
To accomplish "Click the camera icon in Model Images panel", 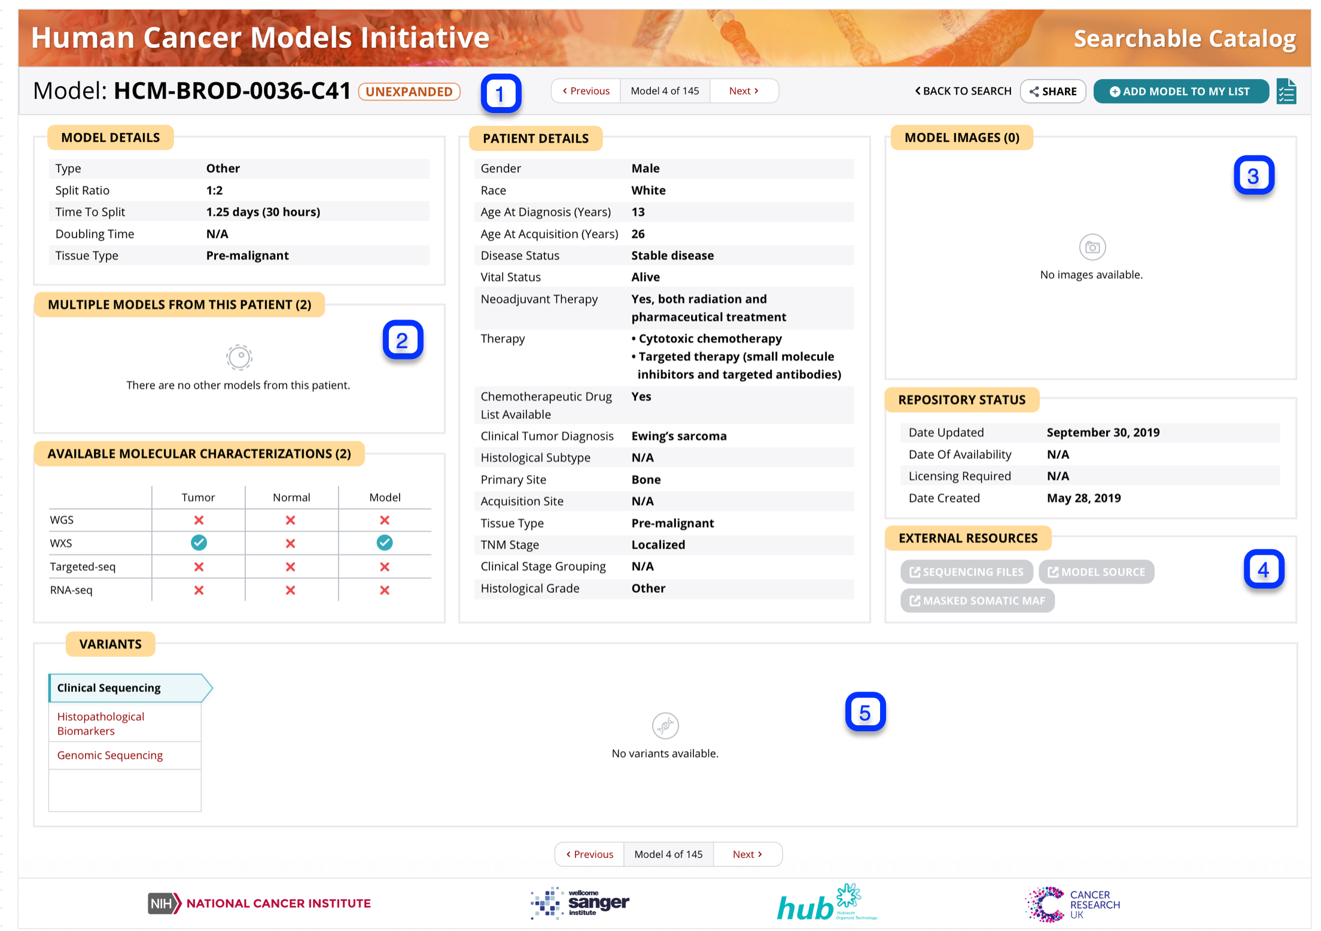I will tap(1091, 247).
